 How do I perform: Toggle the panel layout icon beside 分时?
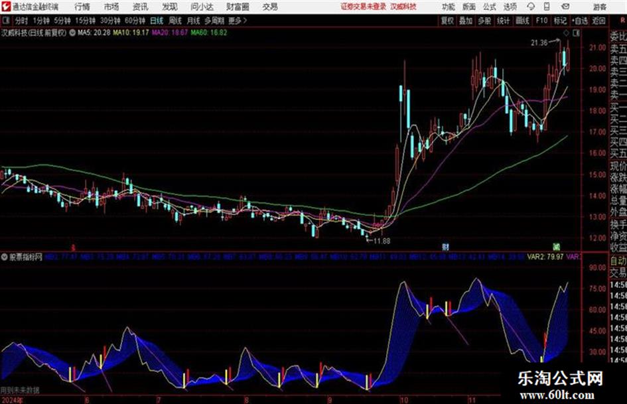[6, 21]
